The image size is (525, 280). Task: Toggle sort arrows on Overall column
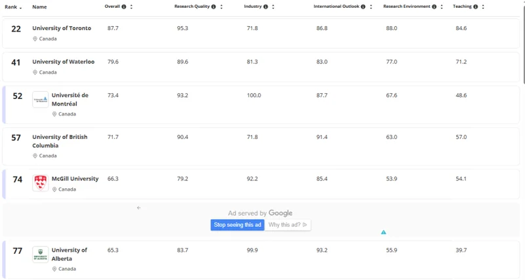(131, 7)
